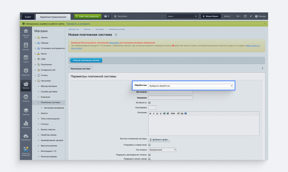
Task: Select the Платежная система tab
Action: [80, 69]
